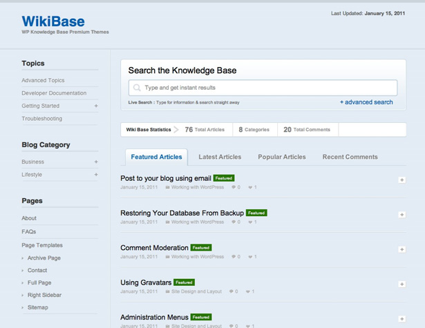Switch to the Featured Articles tab
This screenshot has height=328, width=425.
[x=156, y=157]
